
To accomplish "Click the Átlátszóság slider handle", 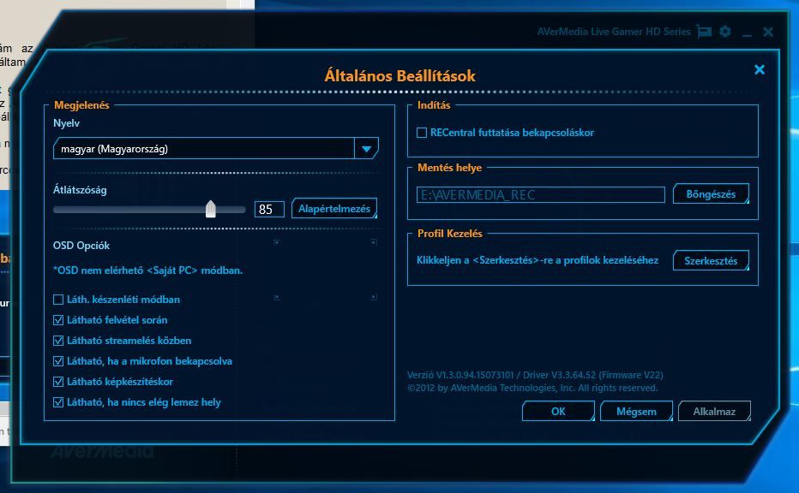I will pyautogui.click(x=210, y=209).
